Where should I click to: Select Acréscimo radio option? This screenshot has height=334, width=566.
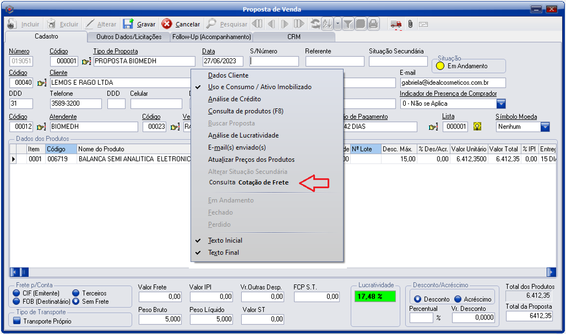coord(458,299)
